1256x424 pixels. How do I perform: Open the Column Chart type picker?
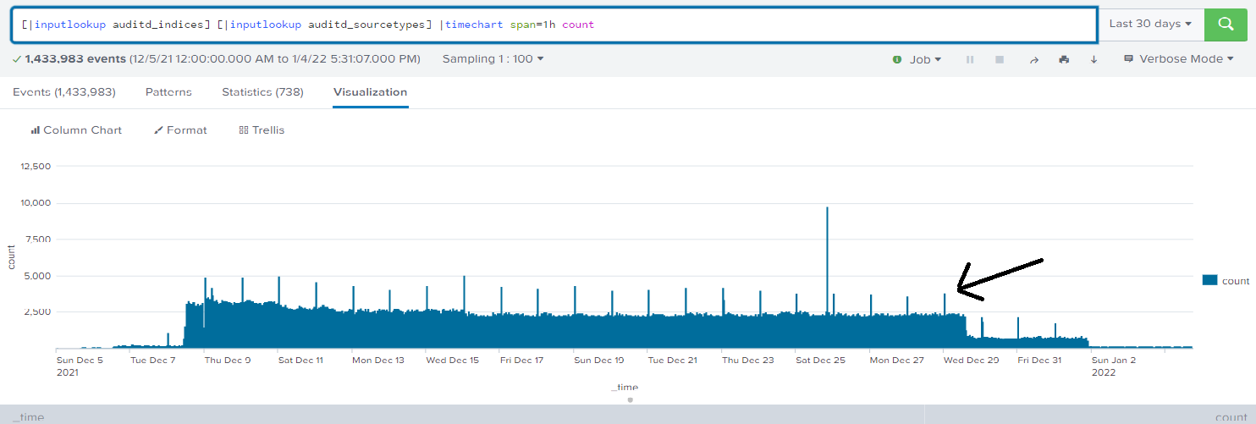[76, 130]
